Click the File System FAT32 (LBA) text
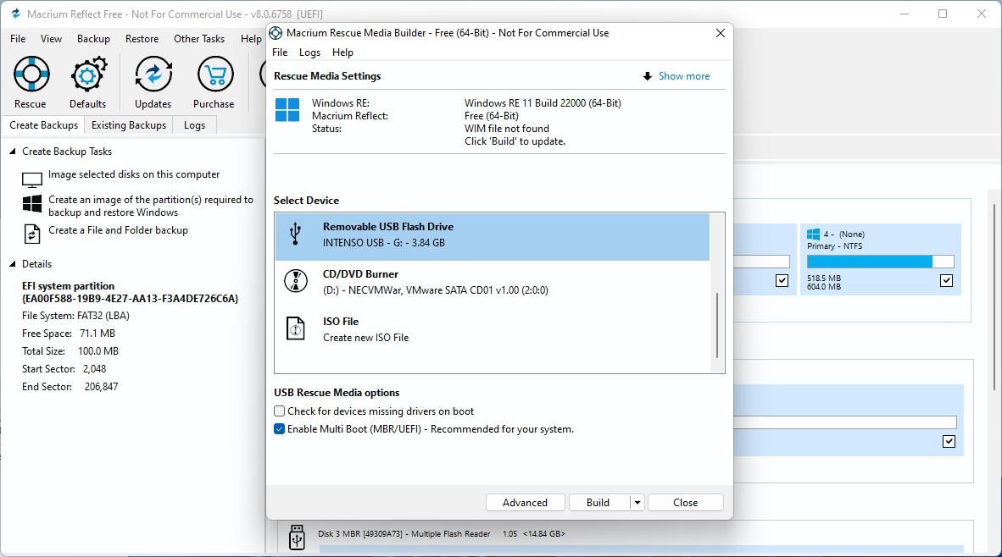1002x557 pixels. coord(75,316)
